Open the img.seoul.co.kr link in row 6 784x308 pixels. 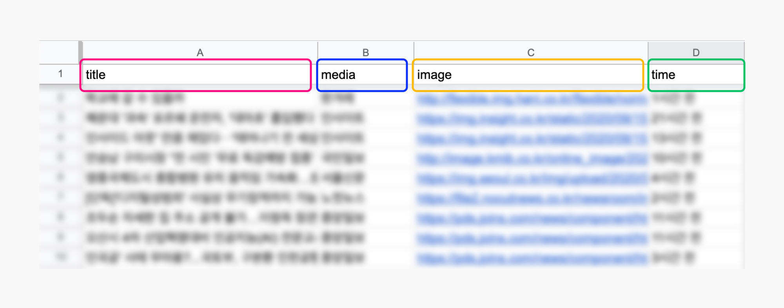coord(532,179)
